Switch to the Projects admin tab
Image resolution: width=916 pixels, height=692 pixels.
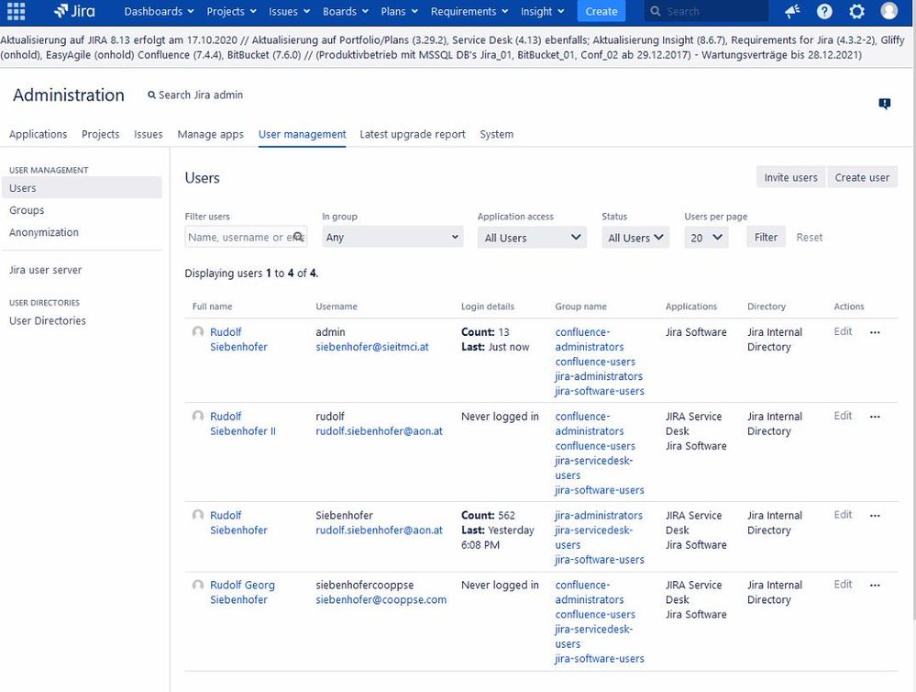101,134
